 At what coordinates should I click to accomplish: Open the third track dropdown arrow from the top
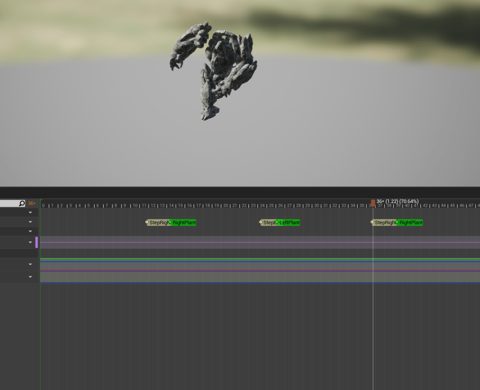(x=30, y=231)
